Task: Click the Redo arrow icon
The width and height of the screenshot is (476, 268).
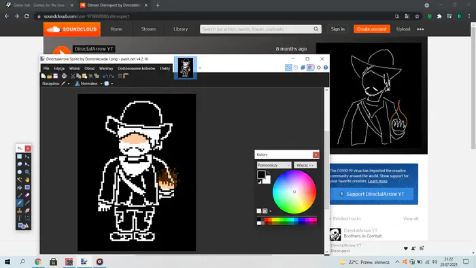Action: point(111,76)
